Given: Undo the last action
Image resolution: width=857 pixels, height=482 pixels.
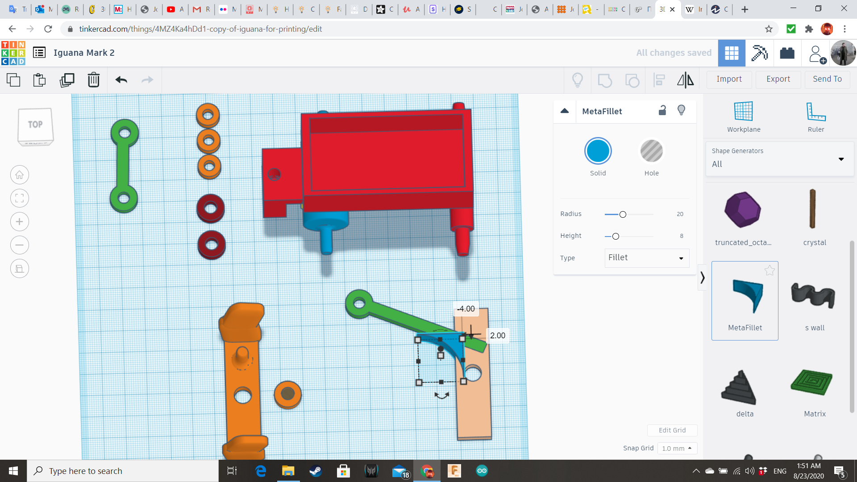Looking at the screenshot, I should [121, 80].
